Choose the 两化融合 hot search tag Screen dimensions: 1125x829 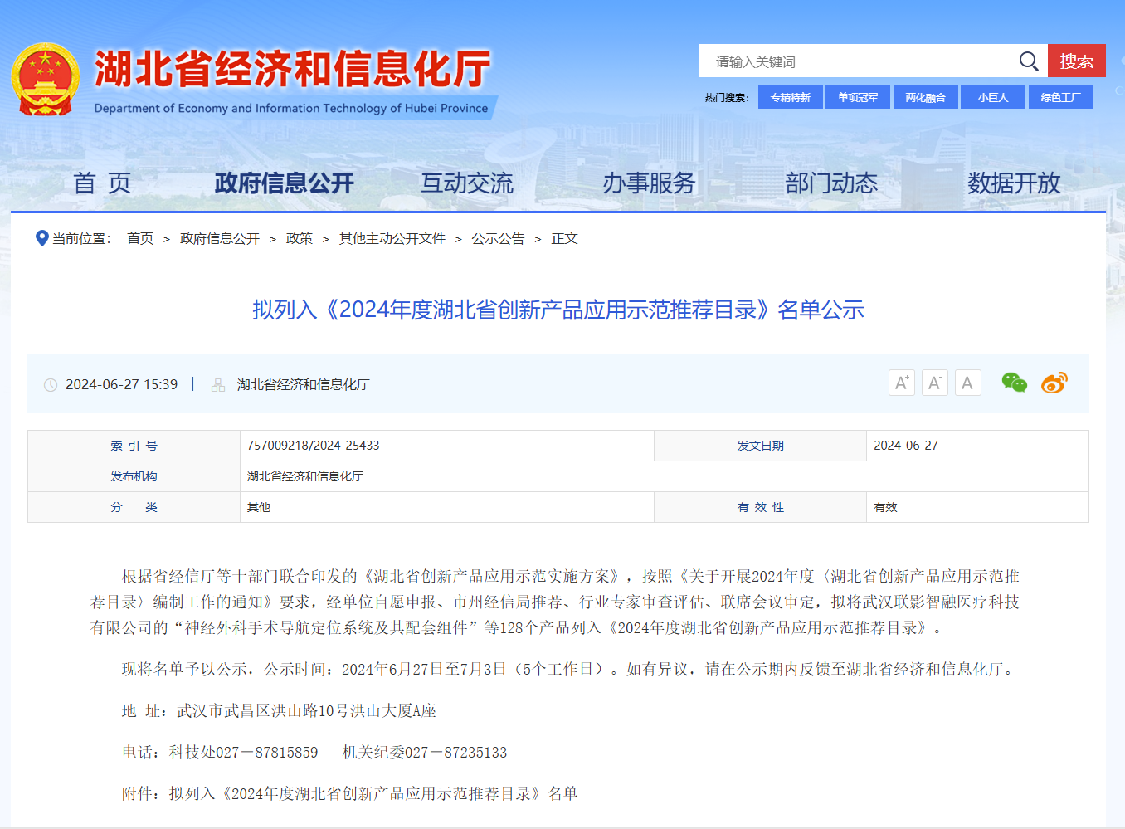[925, 97]
